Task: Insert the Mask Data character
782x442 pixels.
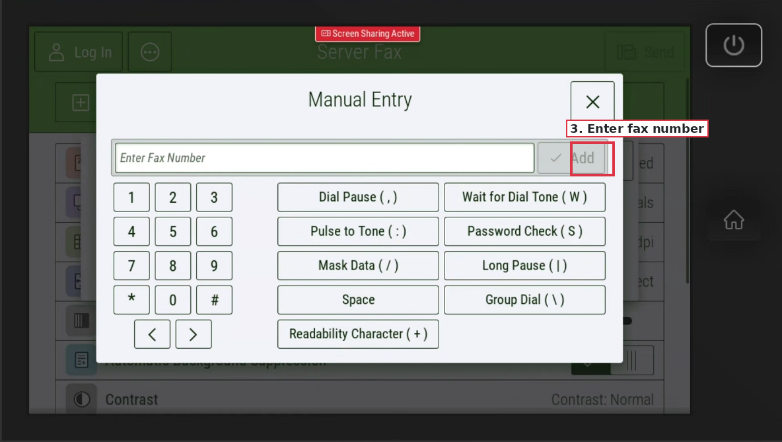Action: [357, 266]
